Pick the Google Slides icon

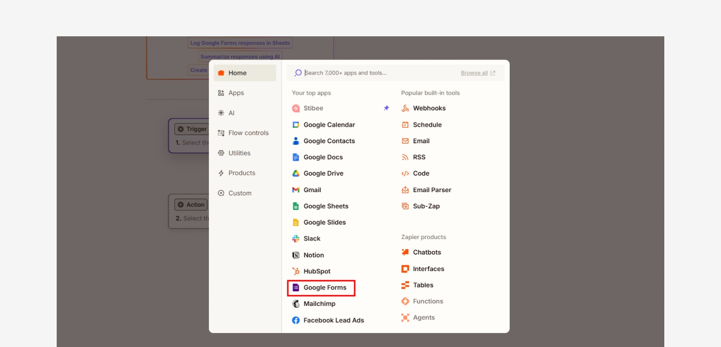(x=296, y=223)
